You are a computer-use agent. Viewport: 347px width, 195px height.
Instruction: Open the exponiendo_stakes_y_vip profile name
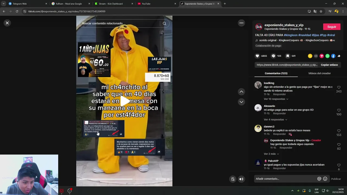[284, 25]
